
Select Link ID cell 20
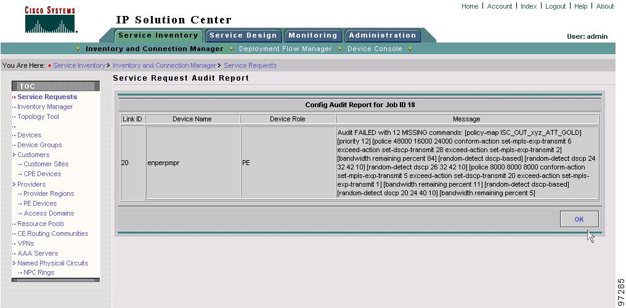(x=132, y=163)
